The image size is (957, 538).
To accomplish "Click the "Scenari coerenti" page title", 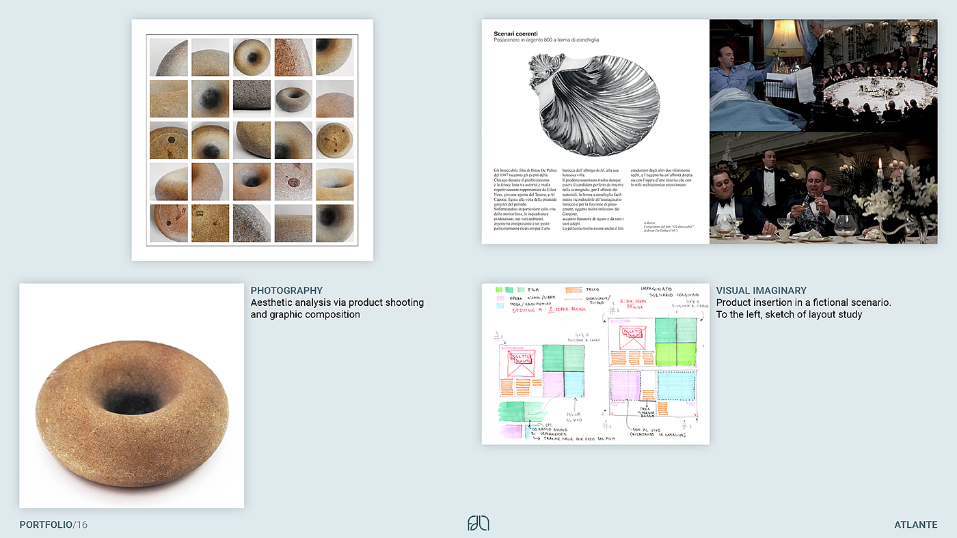I will click(x=515, y=33).
